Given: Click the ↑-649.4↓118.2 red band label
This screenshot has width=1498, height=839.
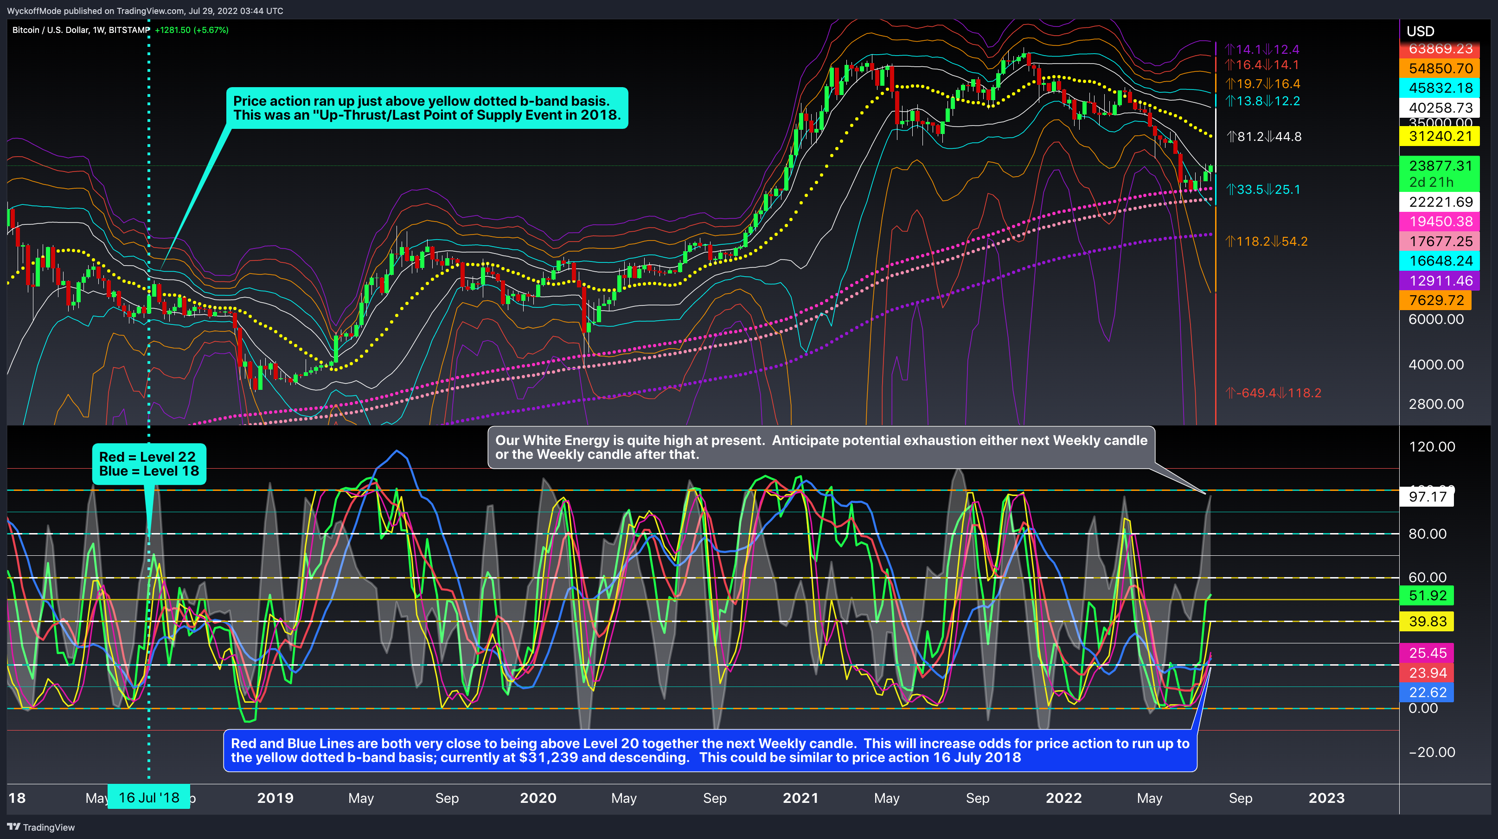Looking at the screenshot, I should pyautogui.click(x=1274, y=393).
